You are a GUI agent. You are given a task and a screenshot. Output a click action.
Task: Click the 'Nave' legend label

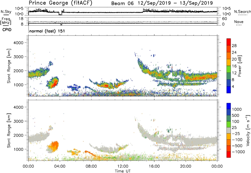pos(239,22)
